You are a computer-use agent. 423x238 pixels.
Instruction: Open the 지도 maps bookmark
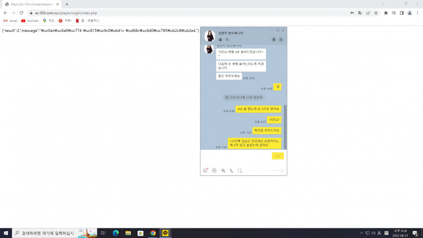point(49,21)
